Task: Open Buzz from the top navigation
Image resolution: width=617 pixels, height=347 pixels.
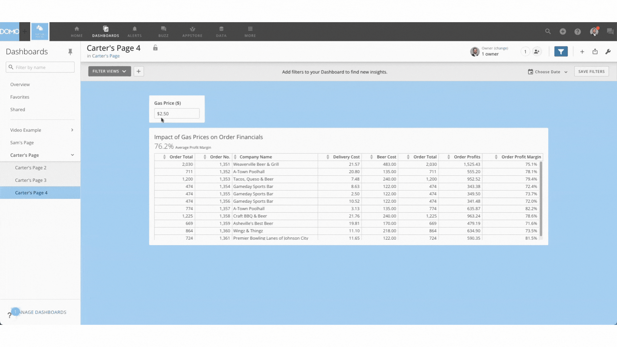Action: [163, 31]
